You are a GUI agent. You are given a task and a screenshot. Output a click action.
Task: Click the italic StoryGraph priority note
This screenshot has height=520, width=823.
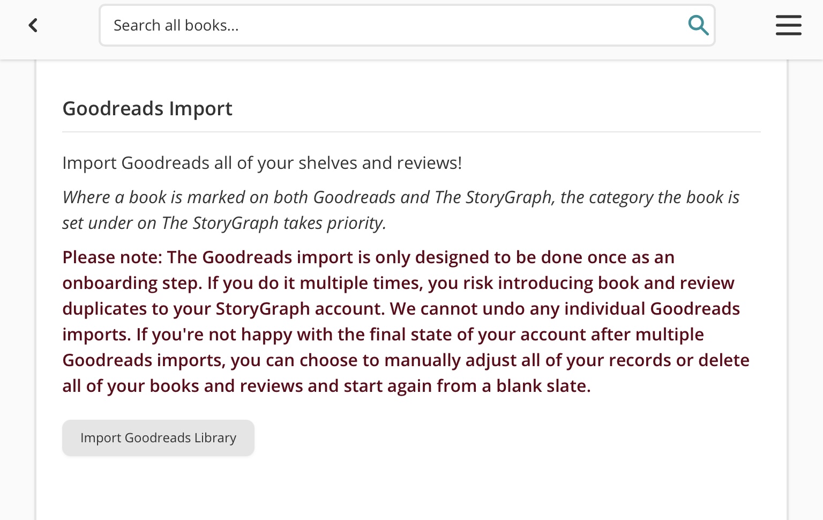pyautogui.click(x=400, y=210)
